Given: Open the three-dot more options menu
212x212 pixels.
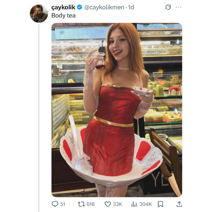Looking at the screenshot, I should pos(178,7).
